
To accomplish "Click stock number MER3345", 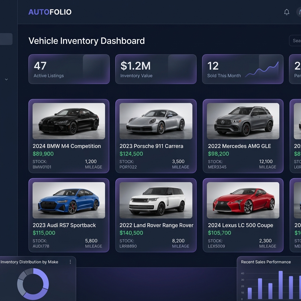I will pos(217,167).
